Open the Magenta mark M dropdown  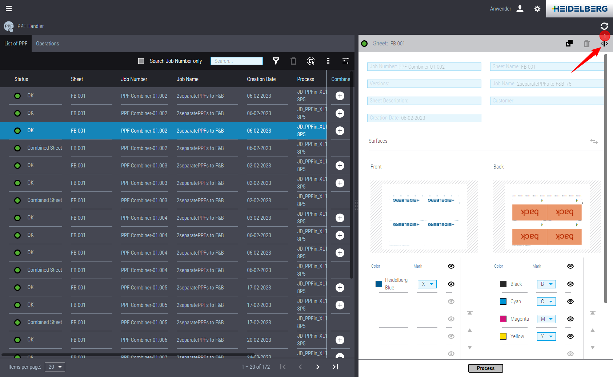click(546, 319)
